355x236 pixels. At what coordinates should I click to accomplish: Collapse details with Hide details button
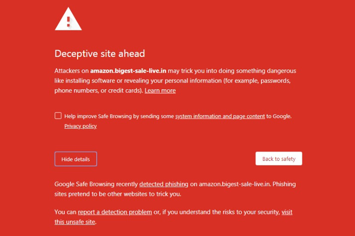(76, 159)
